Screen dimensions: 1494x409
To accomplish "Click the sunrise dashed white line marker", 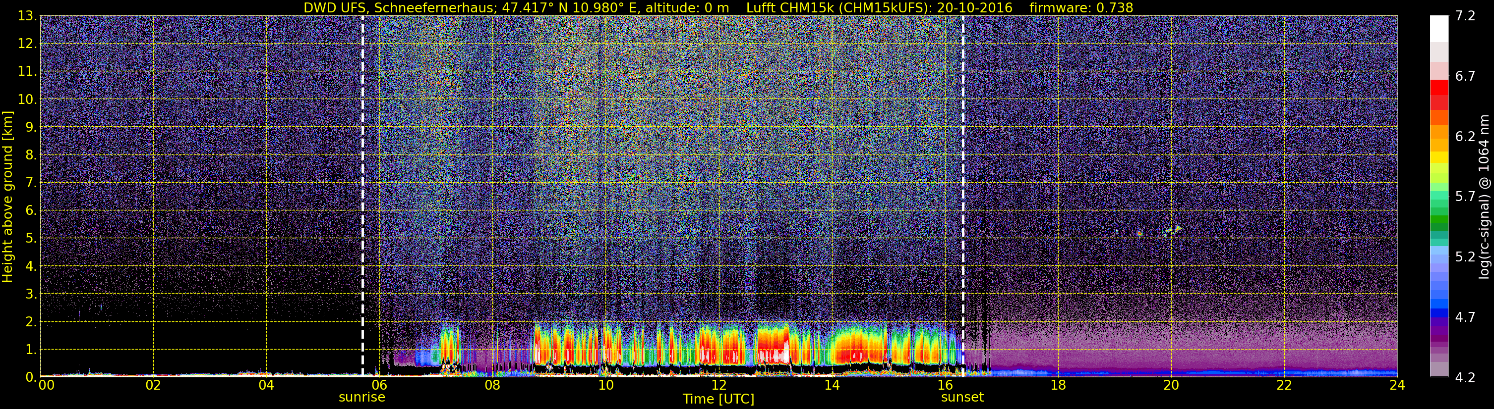I will click(x=362, y=196).
